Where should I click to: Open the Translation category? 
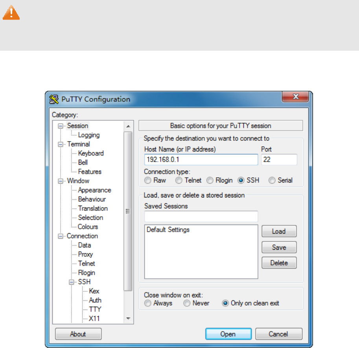coord(93,208)
